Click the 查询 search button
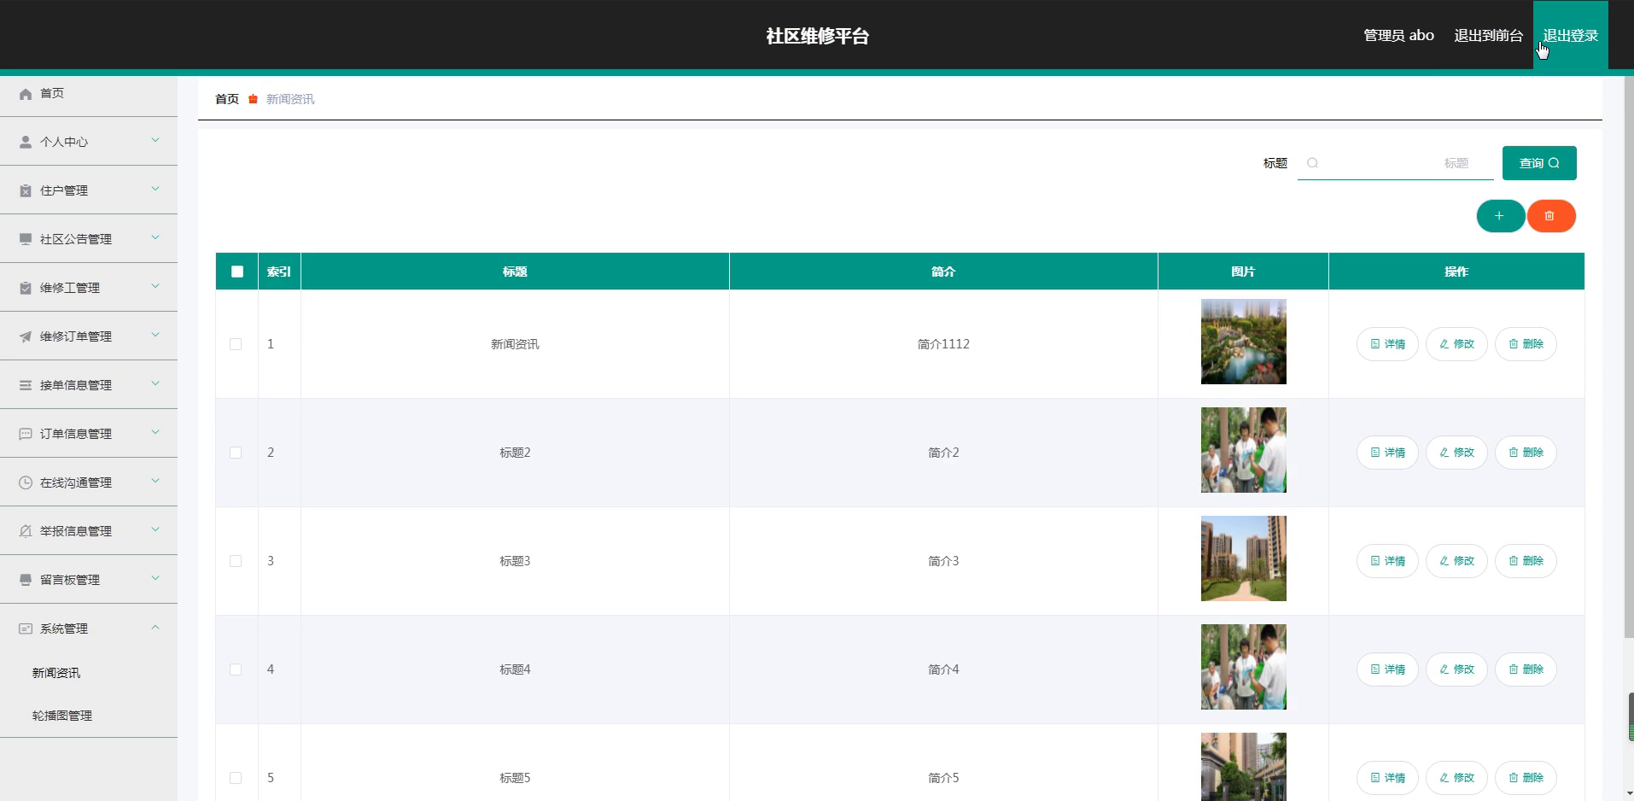 (1539, 163)
